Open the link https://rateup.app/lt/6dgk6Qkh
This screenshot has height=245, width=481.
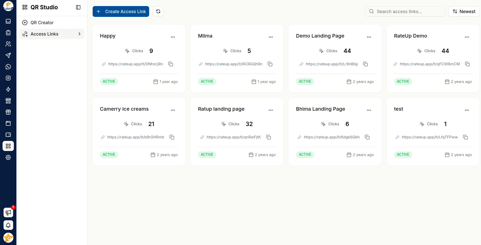click(332, 137)
